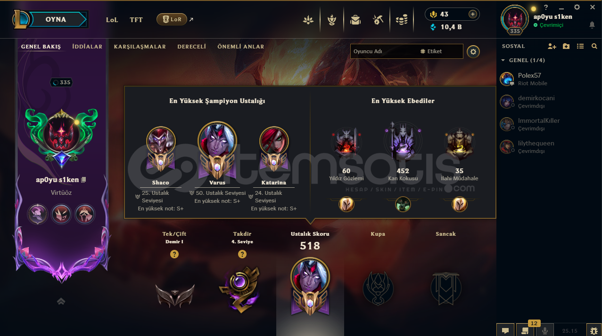The width and height of the screenshot is (602, 336).
Task: Click the friend search magnifier icon
Action: pyautogui.click(x=594, y=46)
